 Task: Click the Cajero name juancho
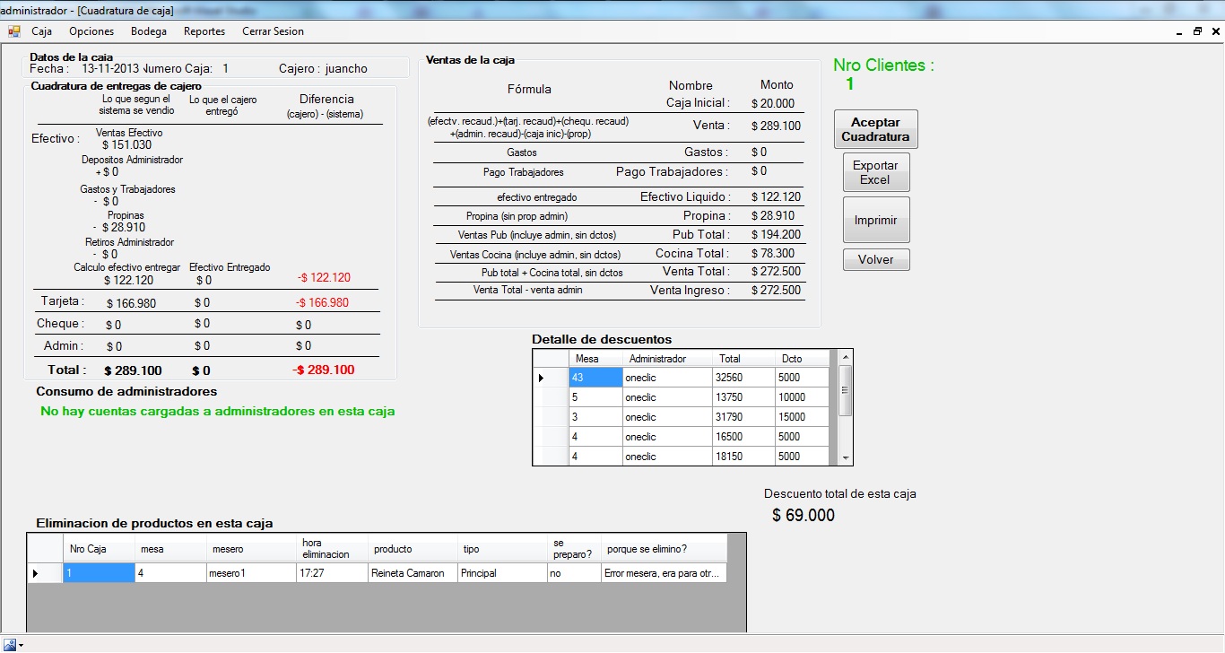(346, 69)
